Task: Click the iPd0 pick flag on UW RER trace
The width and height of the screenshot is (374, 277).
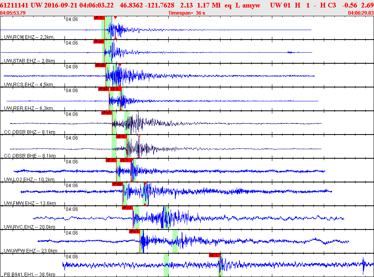Action: [x=104, y=89]
